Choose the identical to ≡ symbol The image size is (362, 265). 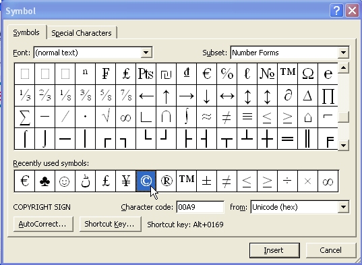click(x=247, y=117)
